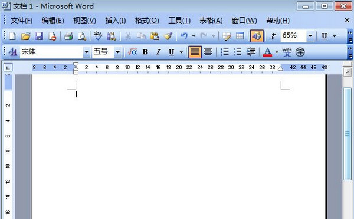Insert a table with the grid icon
The width and height of the screenshot is (354, 219).
point(240,36)
